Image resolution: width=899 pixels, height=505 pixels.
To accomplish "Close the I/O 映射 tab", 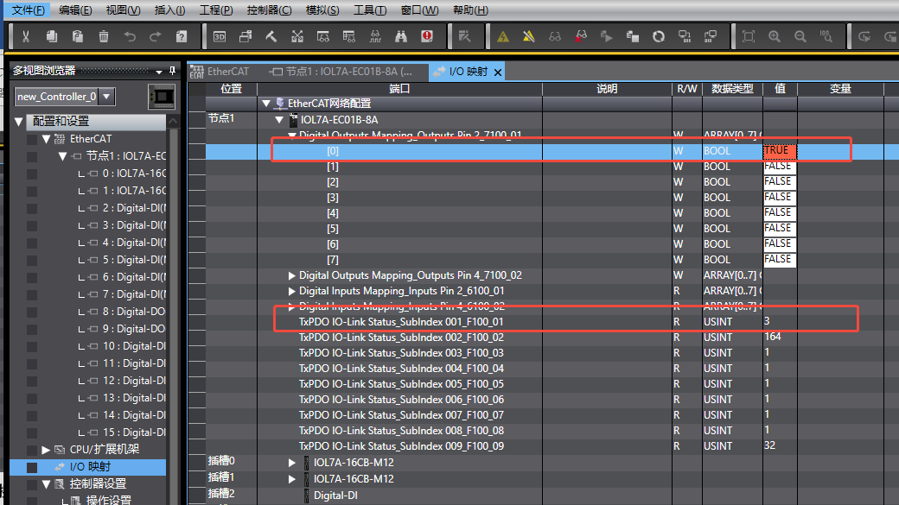I will pyautogui.click(x=497, y=72).
